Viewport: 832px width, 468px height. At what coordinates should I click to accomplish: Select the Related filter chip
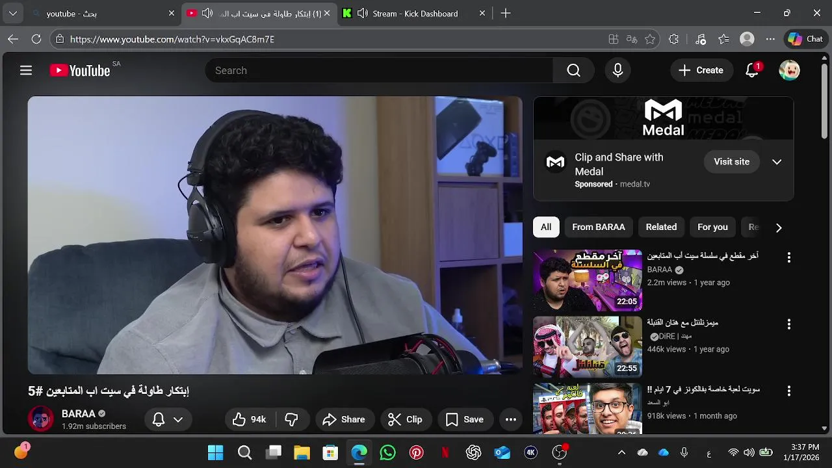click(661, 227)
